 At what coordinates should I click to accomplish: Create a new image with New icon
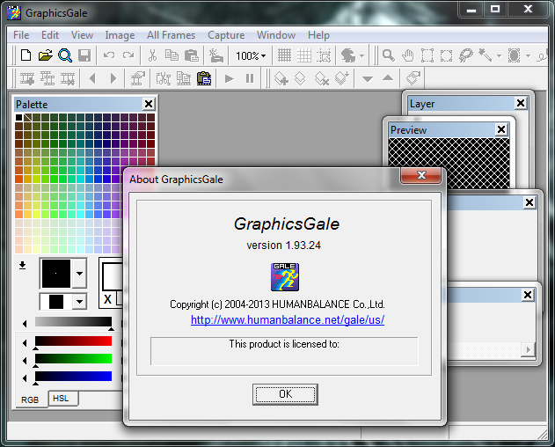26,55
